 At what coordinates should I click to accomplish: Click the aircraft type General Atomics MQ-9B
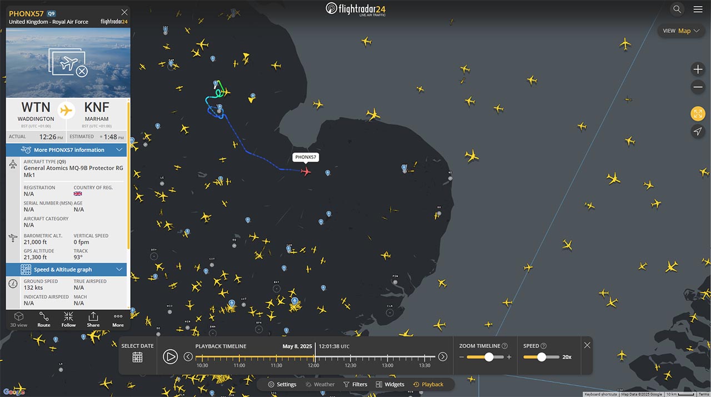[x=73, y=171]
